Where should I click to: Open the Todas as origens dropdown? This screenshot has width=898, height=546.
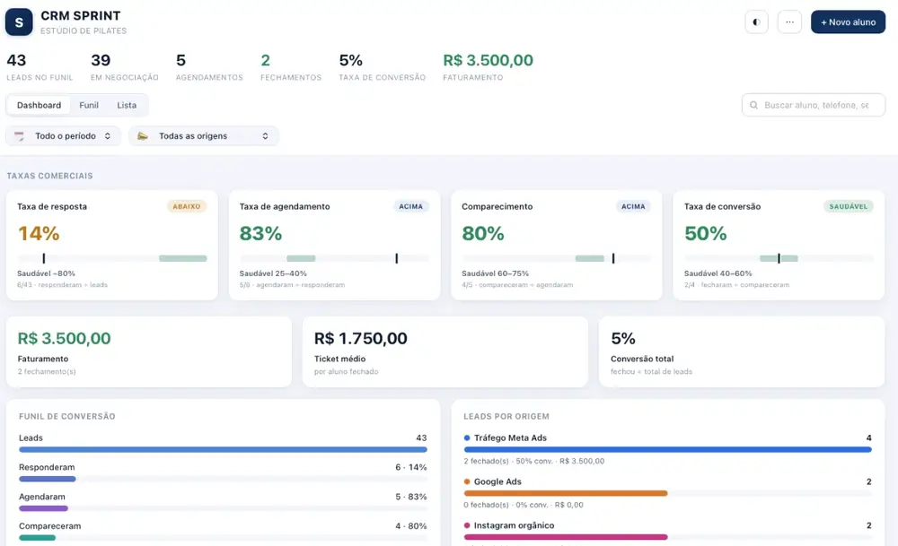click(x=204, y=136)
